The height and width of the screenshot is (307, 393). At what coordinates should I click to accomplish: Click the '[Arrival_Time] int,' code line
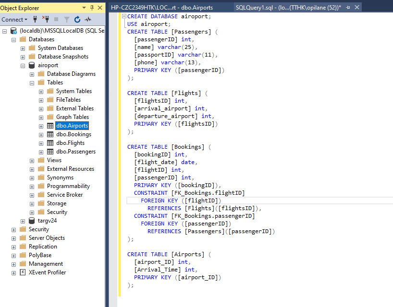pyautogui.click(x=166, y=270)
